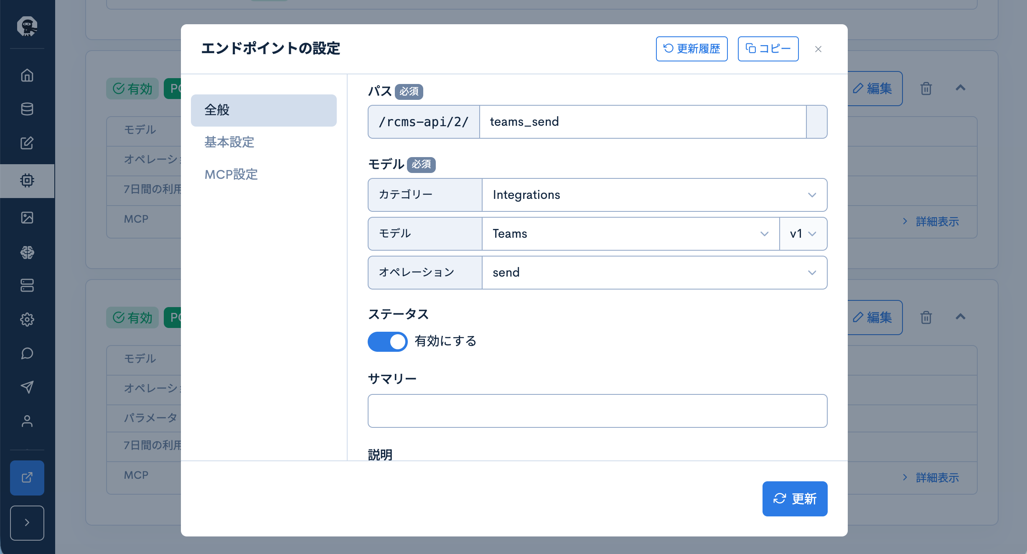Click the second 詳細表示 link
1027x554 pixels.
click(x=931, y=478)
